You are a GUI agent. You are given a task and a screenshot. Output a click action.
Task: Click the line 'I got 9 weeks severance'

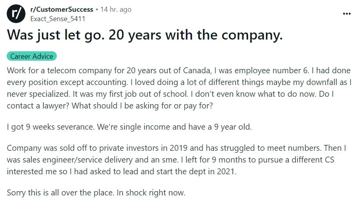coord(129,127)
